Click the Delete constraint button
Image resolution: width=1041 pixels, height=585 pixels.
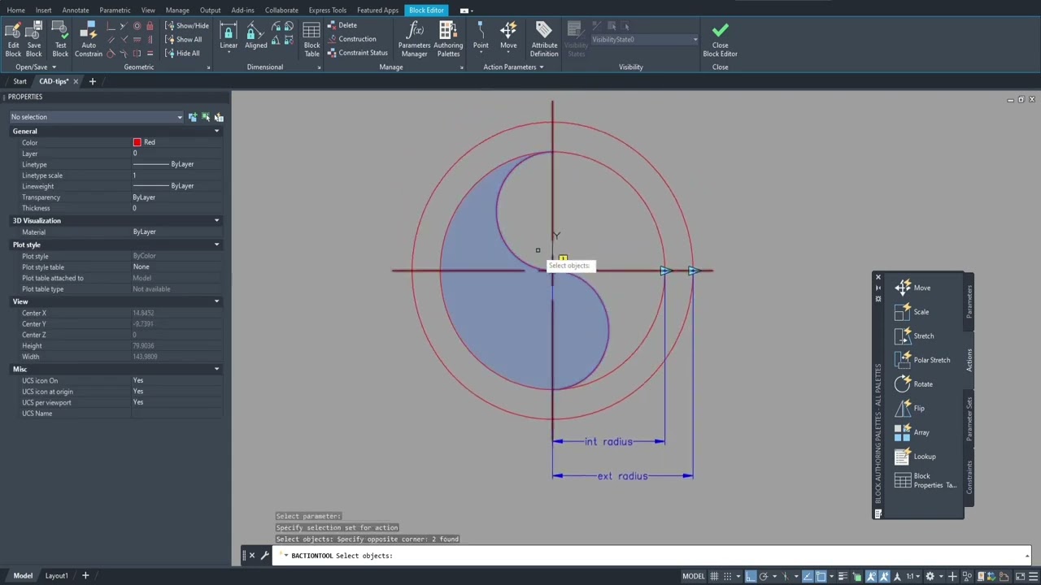(342, 25)
